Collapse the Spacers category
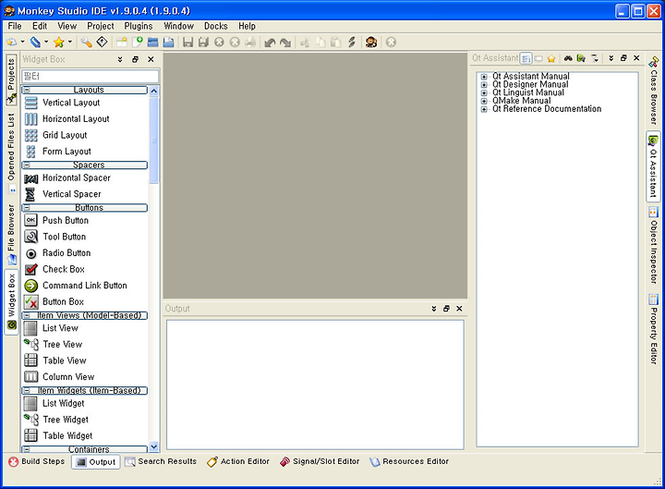 (27, 165)
